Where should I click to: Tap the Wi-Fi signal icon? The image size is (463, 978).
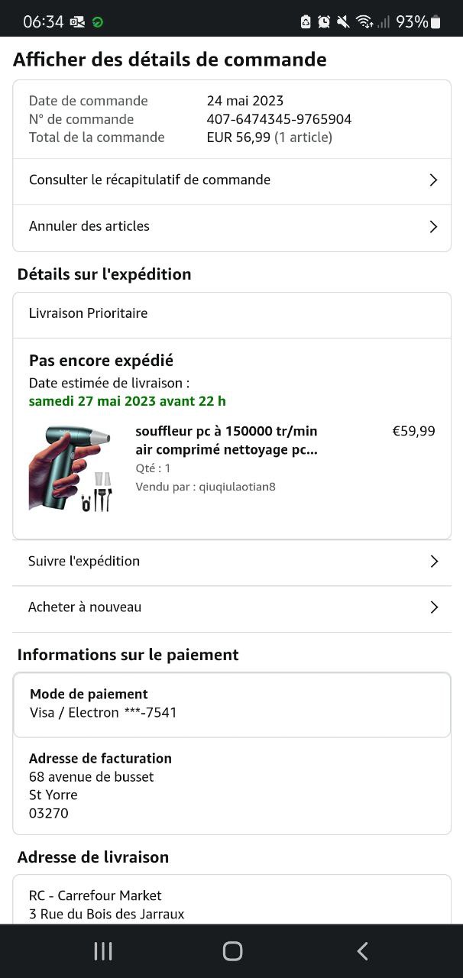tap(364, 21)
